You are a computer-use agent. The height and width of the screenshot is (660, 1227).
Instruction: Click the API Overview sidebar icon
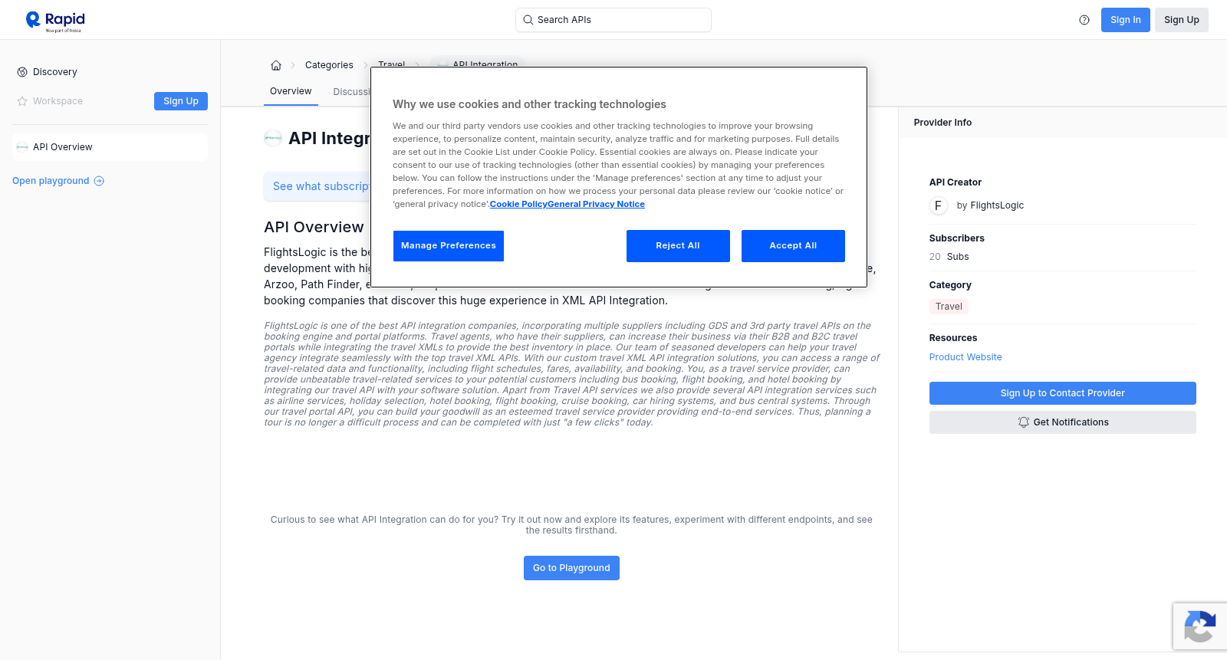[x=22, y=147]
